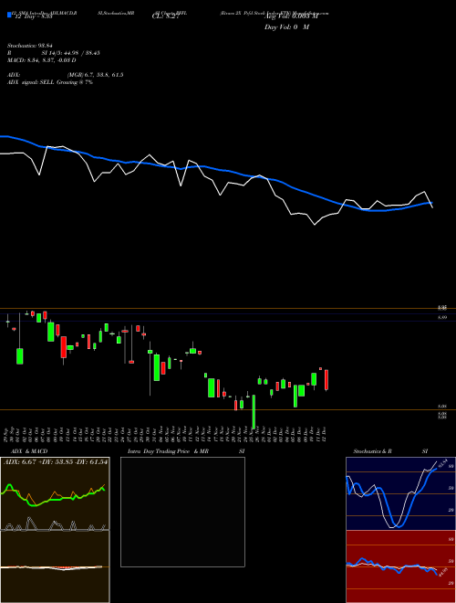Click the 'ADX: 6.67 +DY: 53.85 -DY: 61.54' header
456x603 pixels.
[x=56, y=461]
